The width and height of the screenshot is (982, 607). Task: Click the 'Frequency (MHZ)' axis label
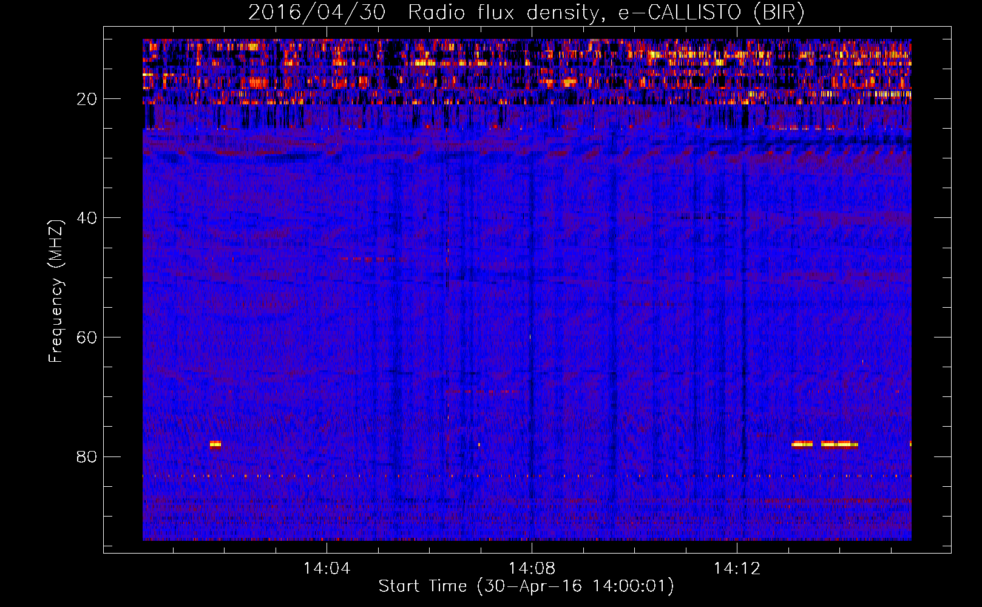[55, 291]
